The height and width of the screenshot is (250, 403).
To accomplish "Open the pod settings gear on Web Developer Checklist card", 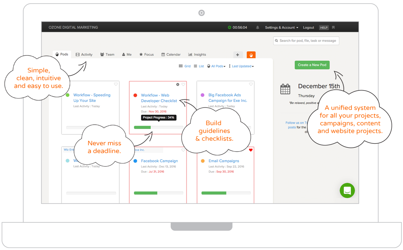I will coord(177,84).
